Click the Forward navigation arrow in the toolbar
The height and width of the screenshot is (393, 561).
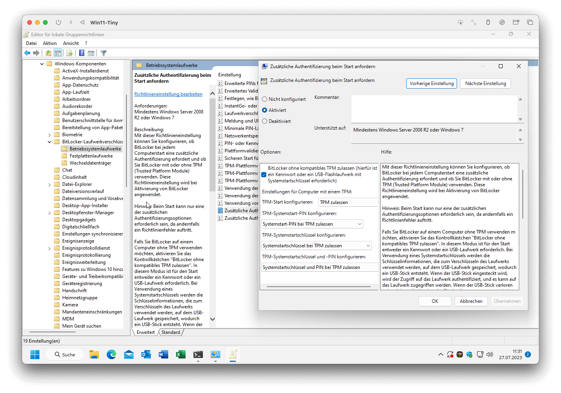36,53
